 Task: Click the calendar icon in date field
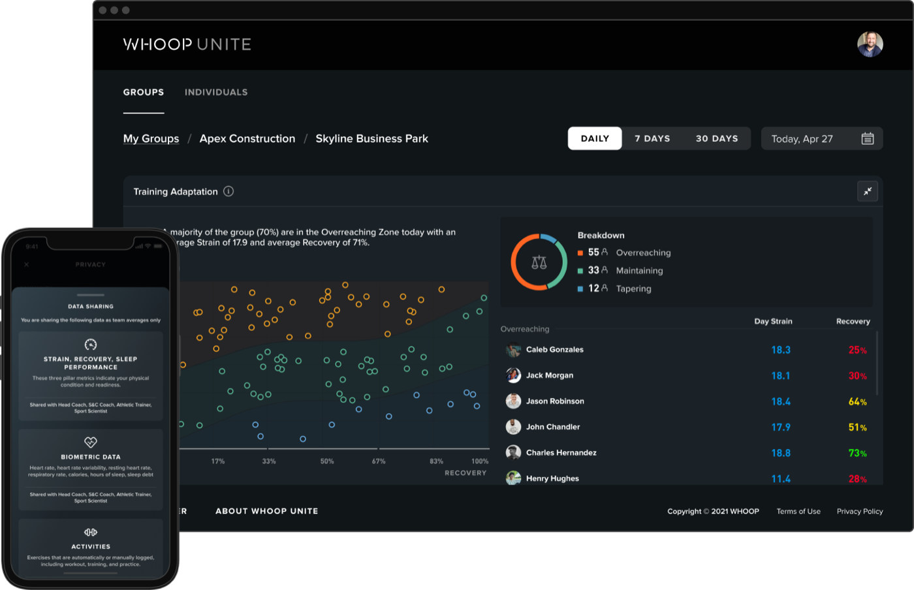tap(867, 138)
